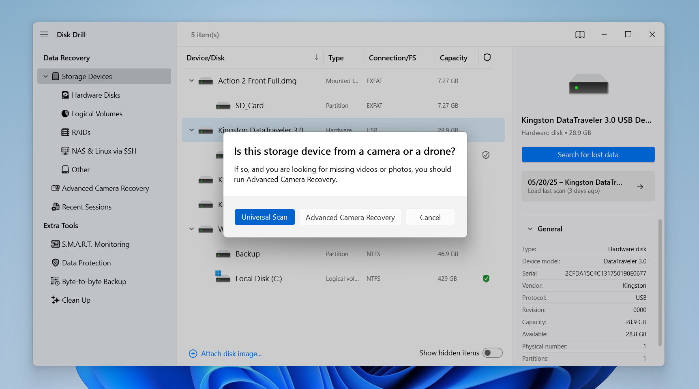Click the green protection shield for Local Disk (C:)

[x=486, y=278]
